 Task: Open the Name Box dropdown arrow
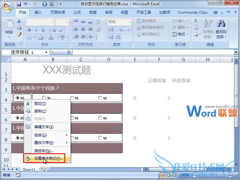[x=46, y=52]
